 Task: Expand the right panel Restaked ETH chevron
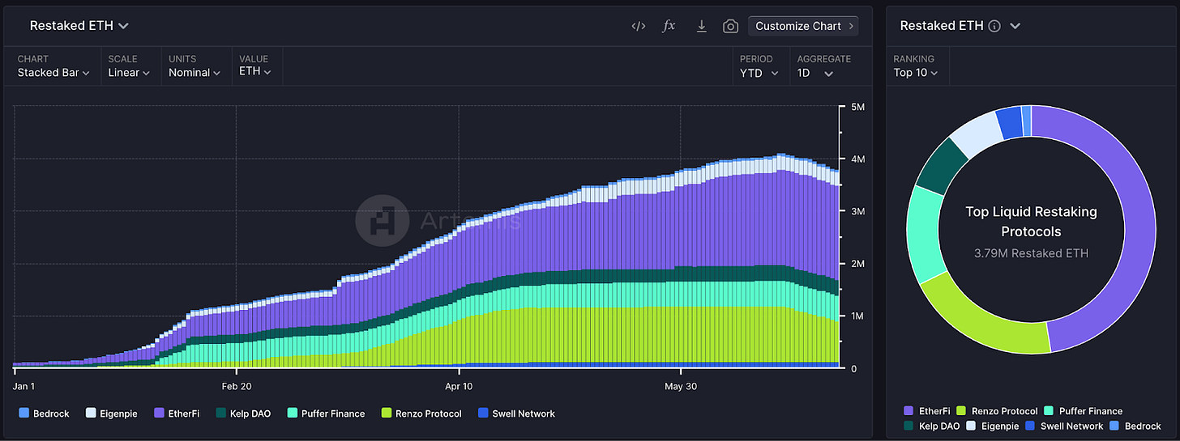[1015, 26]
